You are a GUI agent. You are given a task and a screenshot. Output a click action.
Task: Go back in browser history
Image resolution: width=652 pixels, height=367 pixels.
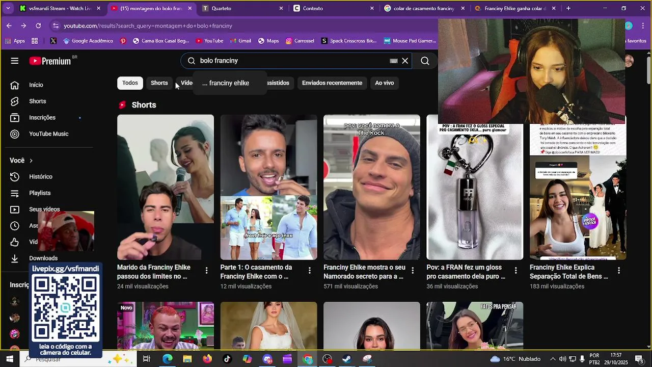pyautogui.click(x=9, y=25)
